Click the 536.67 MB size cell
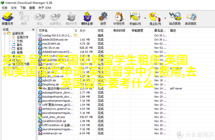Screen dimensions: 215x140 coord(86,117)
